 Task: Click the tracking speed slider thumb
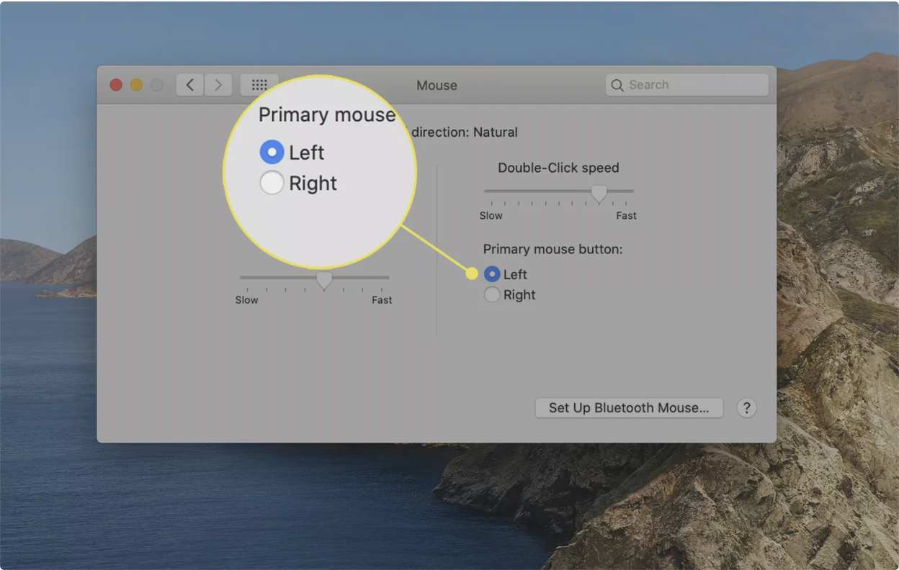click(x=324, y=279)
